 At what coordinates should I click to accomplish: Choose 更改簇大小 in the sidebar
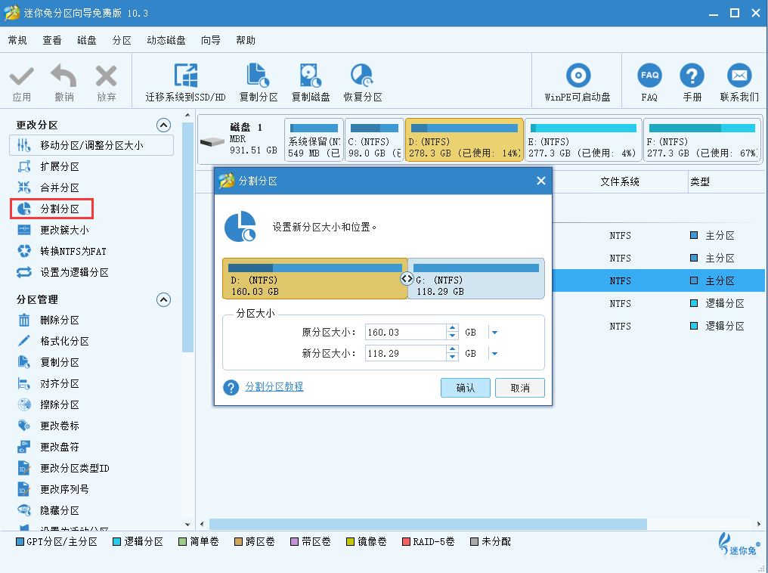(65, 230)
